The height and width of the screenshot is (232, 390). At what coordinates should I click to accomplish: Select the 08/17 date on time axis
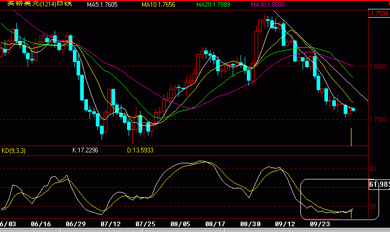(216, 224)
